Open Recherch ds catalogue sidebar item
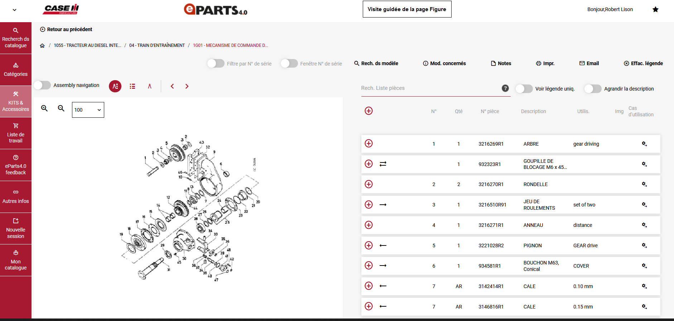Image resolution: width=674 pixels, height=321 pixels. [16, 38]
